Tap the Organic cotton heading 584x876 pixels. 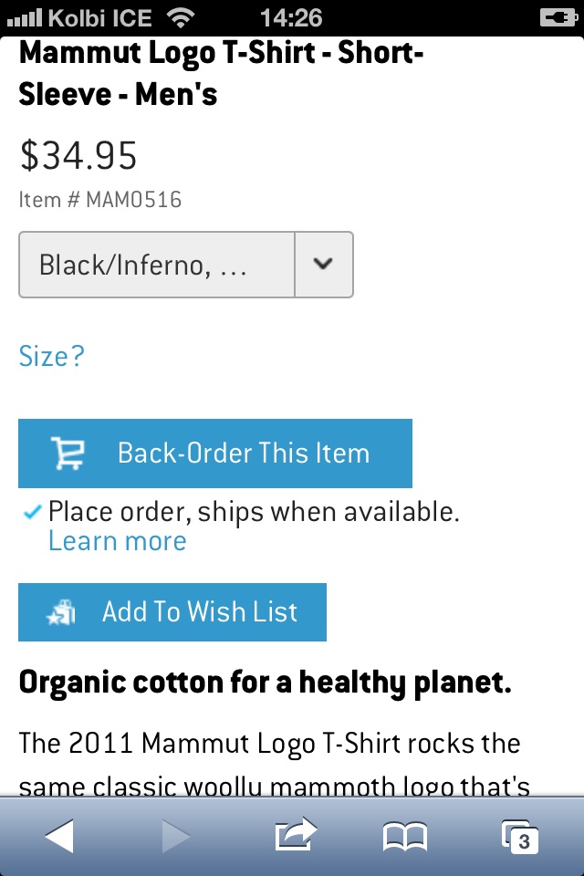tap(265, 683)
